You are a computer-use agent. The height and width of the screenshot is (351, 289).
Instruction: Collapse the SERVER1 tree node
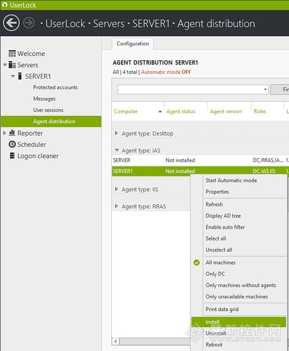(x=13, y=76)
